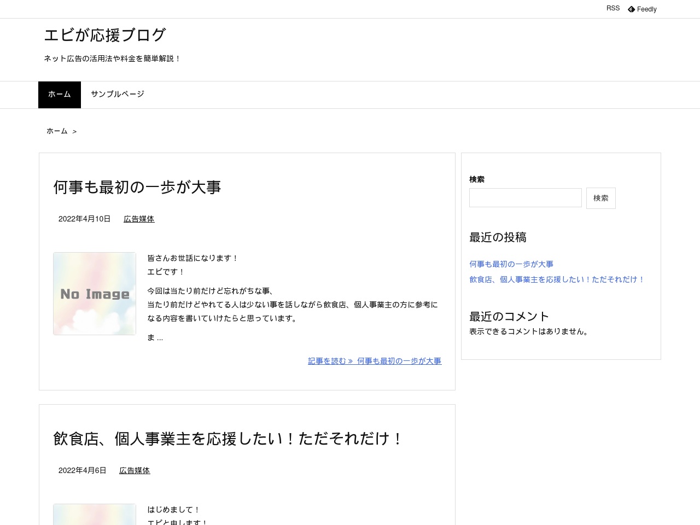Image resolution: width=700 pixels, height=525 pixels.
Task: Focus the 検索 search input field
Action: 526,198
